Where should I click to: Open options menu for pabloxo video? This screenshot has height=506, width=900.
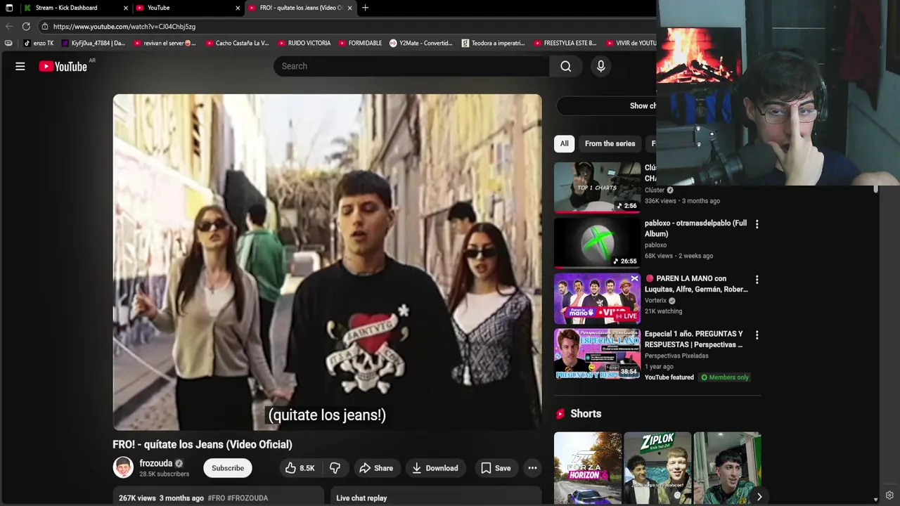coord(757,224)
